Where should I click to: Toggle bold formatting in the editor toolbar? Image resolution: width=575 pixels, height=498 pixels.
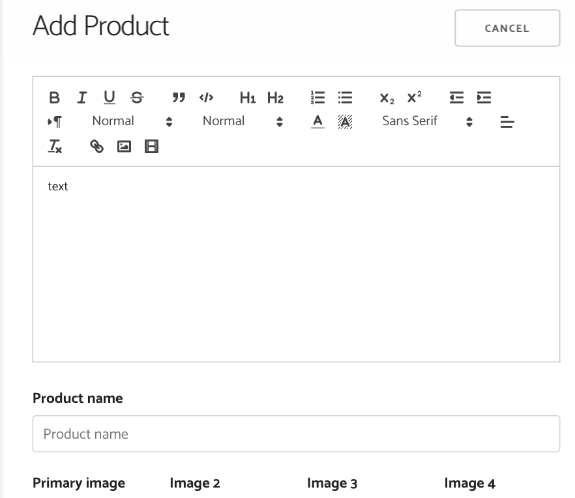coord(54,98)
